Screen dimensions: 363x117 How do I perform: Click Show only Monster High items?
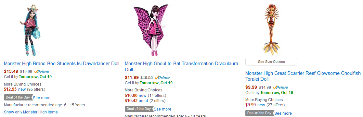(31, 112)
